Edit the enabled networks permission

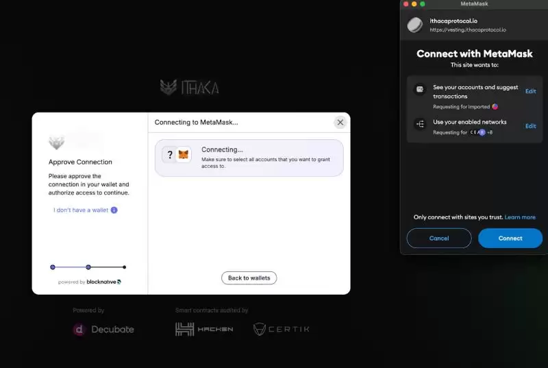530,126
